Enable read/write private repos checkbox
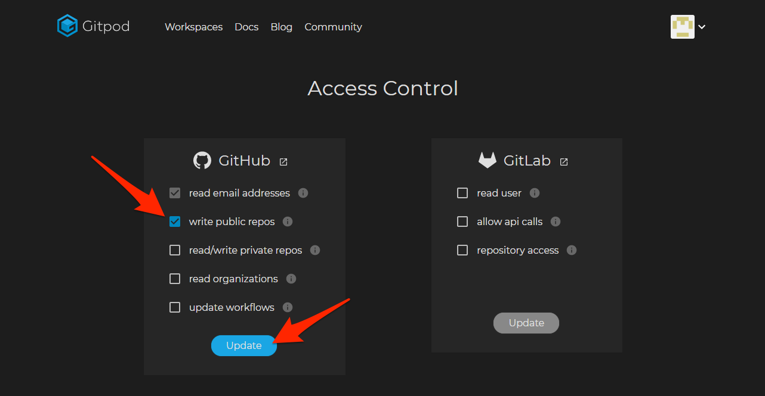The height and width of the screenshot is (396, 765). pyautogui.click(x=175, y=250)
